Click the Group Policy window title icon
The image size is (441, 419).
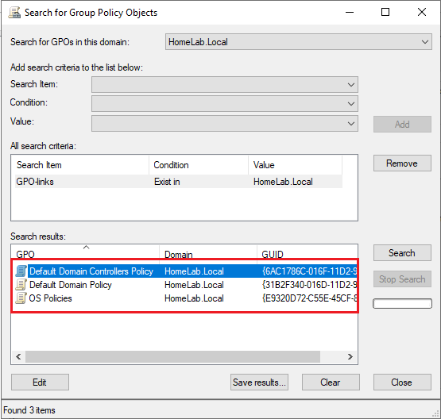click(x=14, y=13)
